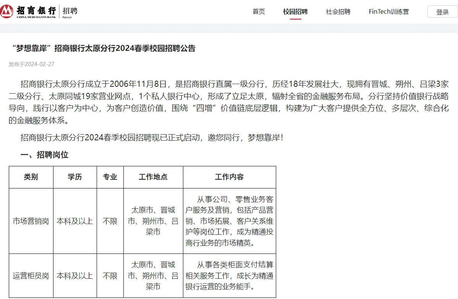The width and height of the screenshot is (458, 299).
Task: Click the job description starting 从事各类柜面支付结算
Action: (x=229, y=276)
